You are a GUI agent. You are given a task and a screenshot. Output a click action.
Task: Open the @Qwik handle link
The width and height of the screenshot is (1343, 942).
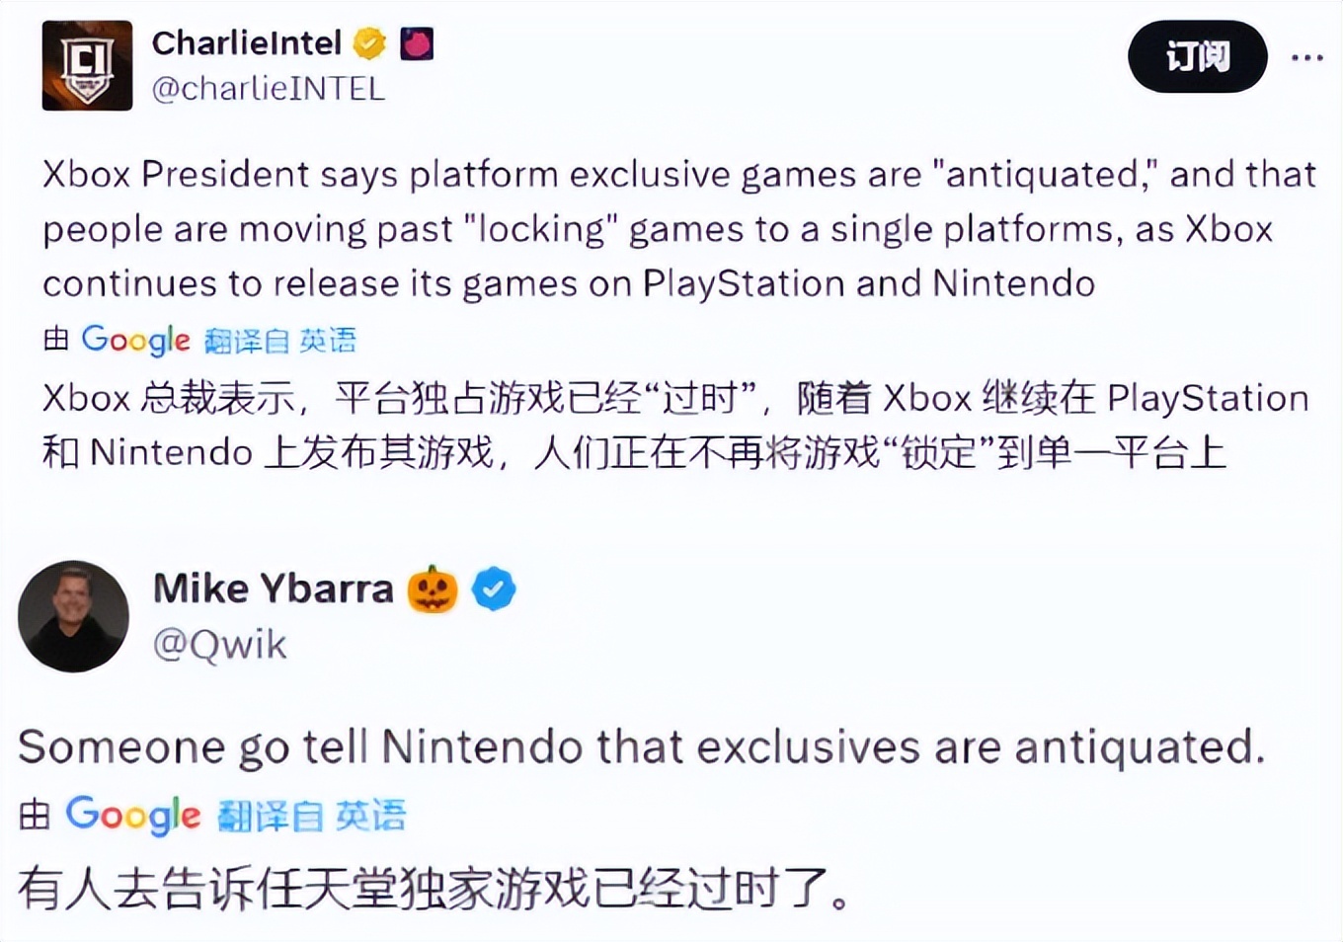pos(220,644)
